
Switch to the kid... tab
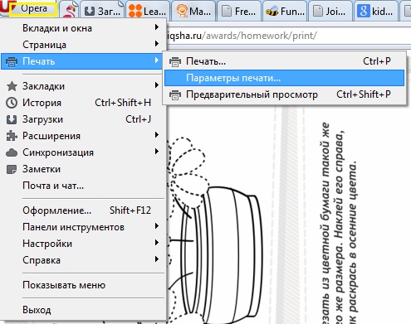coord(376,11)
